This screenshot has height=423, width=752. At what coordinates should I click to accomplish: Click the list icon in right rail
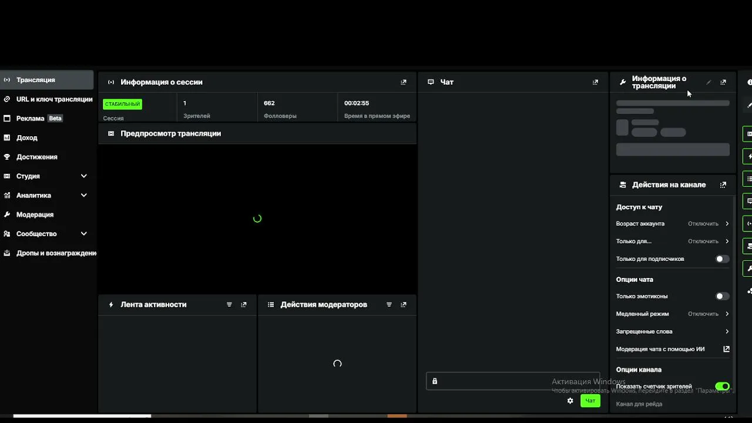tap(748, 179)
